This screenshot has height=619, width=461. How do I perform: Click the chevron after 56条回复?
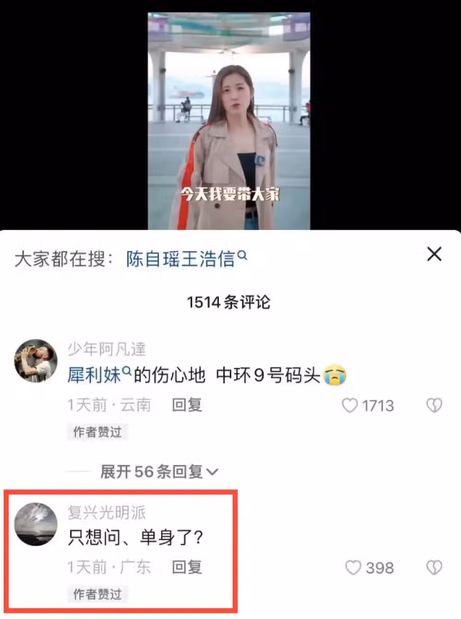212,472
